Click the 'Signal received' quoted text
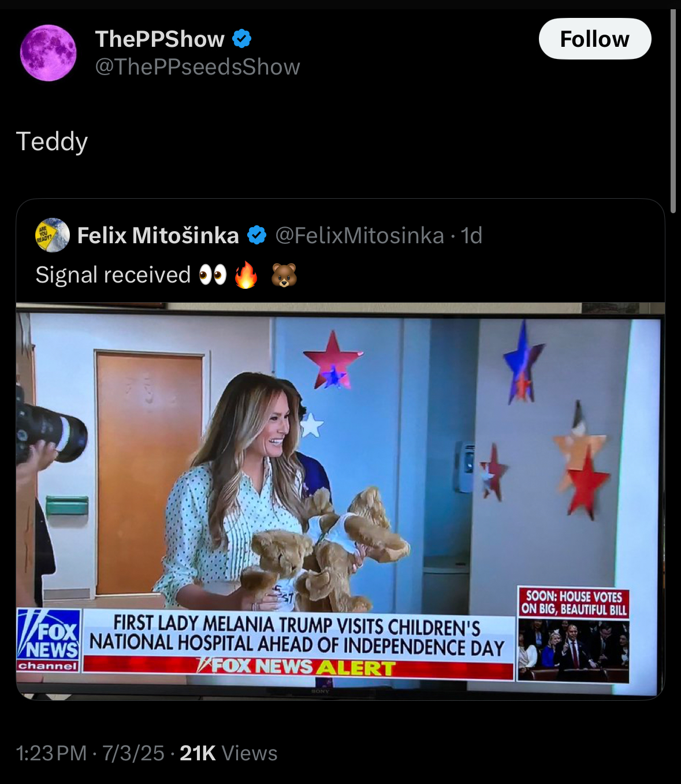 point(113,275)
